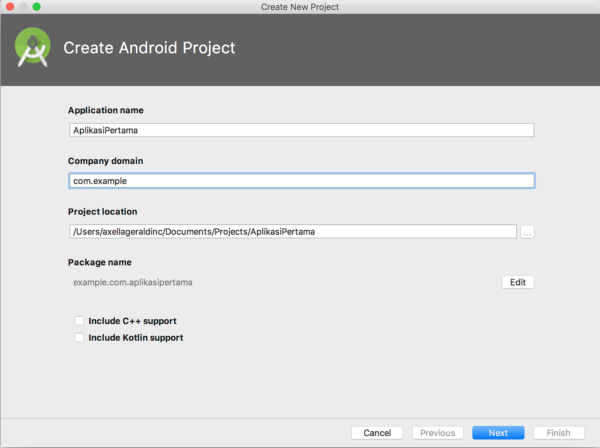Screen dimensions: 600x448
Task: Select the Project location text field
Action: 293,231
